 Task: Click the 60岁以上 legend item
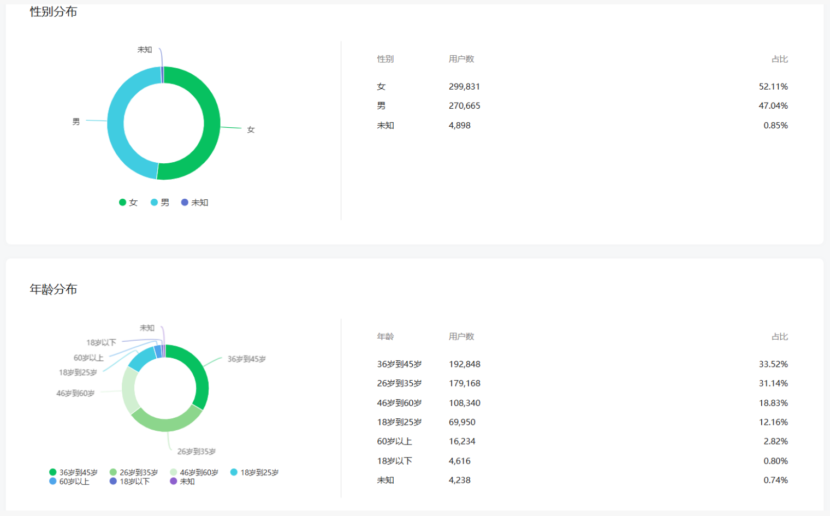pyautogui.click(x=69, y=482)
